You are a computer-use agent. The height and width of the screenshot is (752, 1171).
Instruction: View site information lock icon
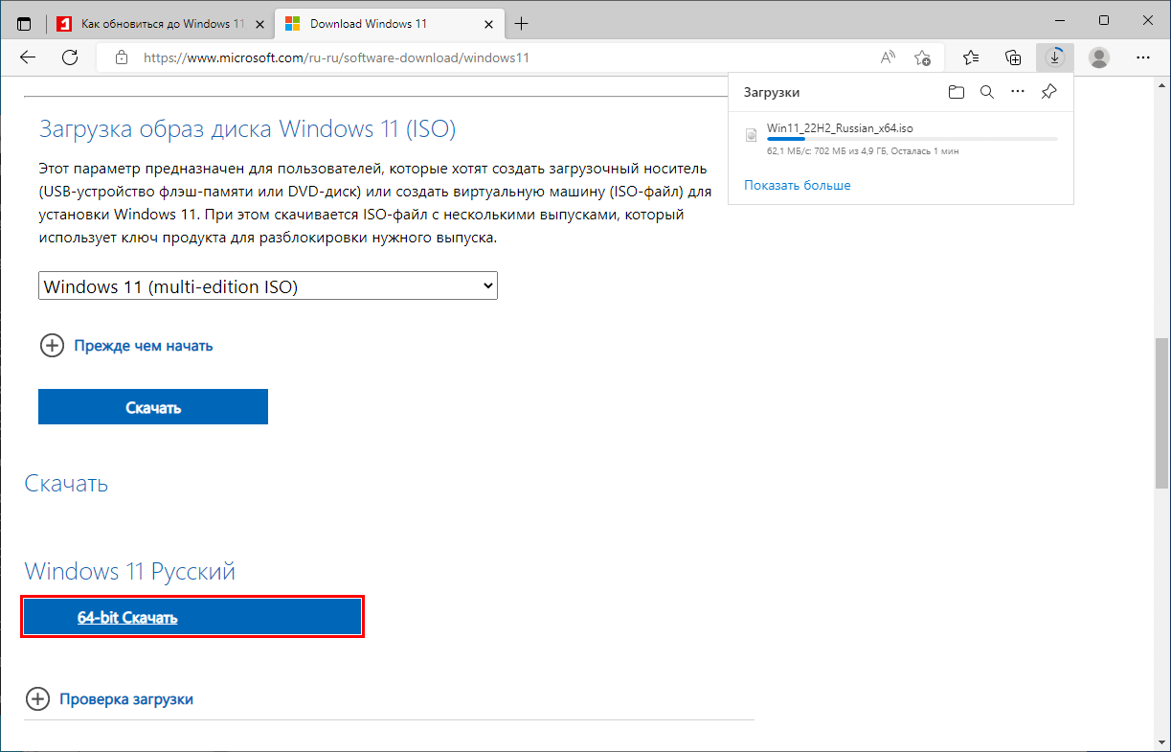point(121,57)
